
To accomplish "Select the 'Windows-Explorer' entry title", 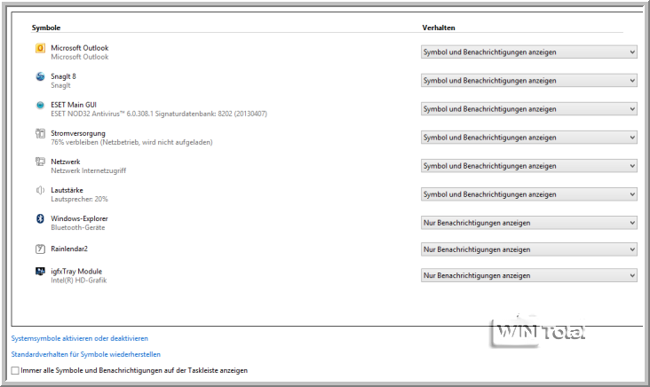I will click(x=79, y=218).
